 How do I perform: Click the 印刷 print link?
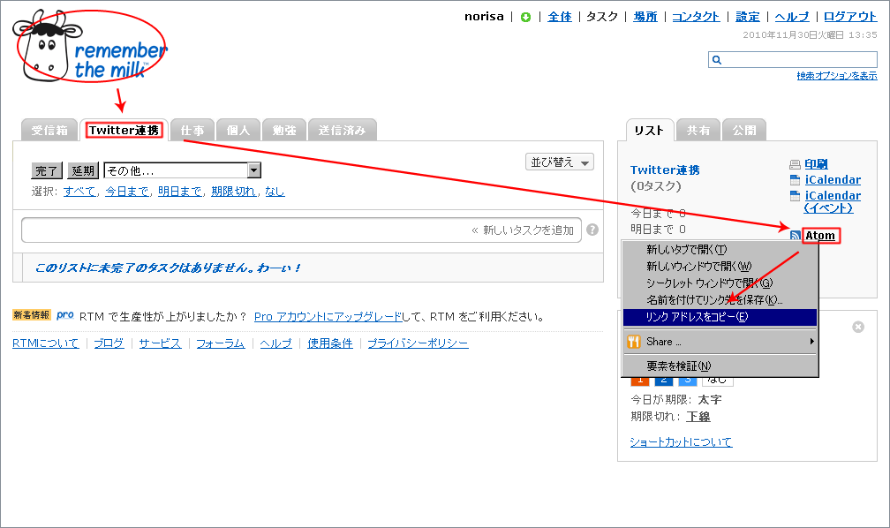point(816,164)
